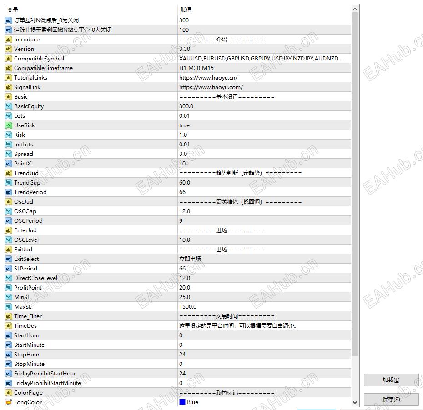423x410 pixels.
Task: Click the icon for 订单盈利N微点后 row
Action: pyautogui.click(x=8, y=20)
